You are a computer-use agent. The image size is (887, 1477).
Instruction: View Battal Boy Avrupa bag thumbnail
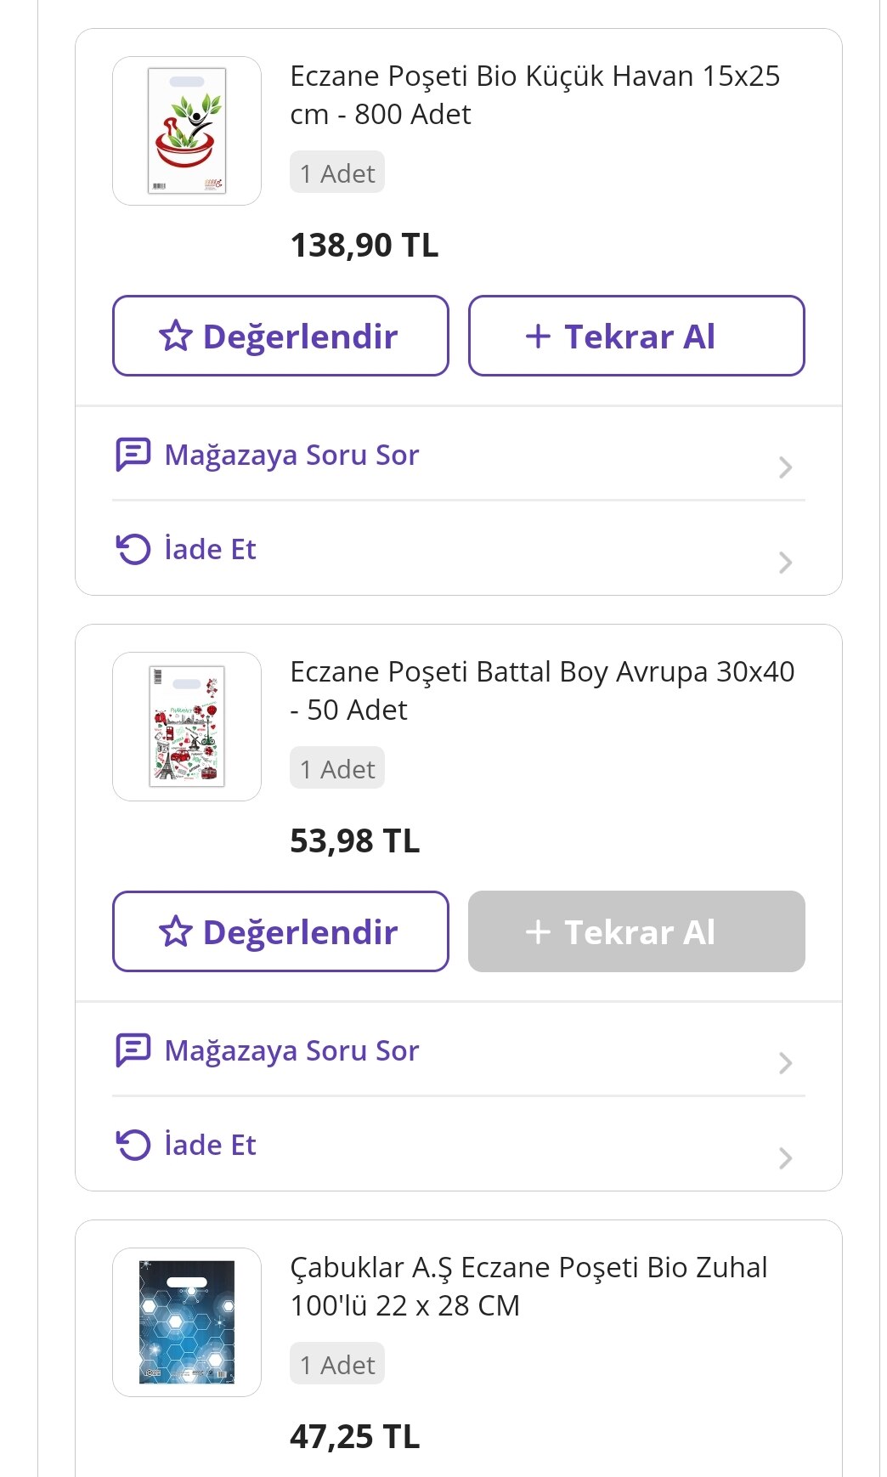coord(187,727)
